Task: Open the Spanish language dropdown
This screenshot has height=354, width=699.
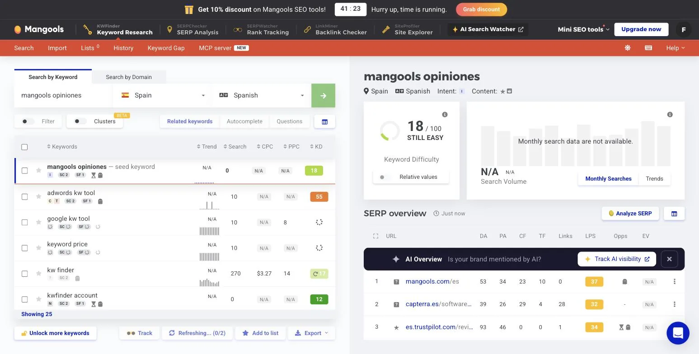Action: pos(262,95)
